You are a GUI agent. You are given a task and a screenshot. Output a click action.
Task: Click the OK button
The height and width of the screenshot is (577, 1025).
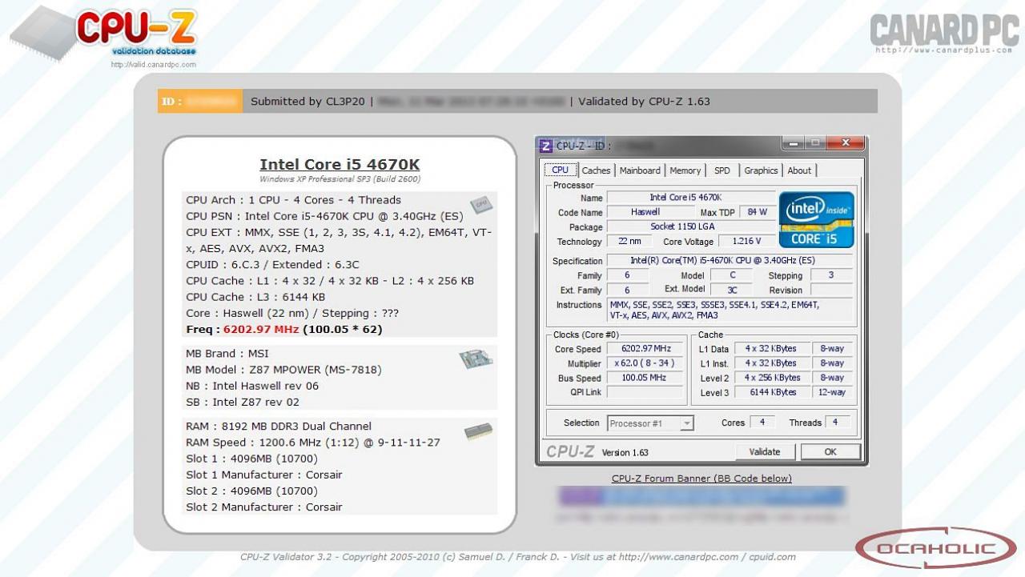[830, 452]
